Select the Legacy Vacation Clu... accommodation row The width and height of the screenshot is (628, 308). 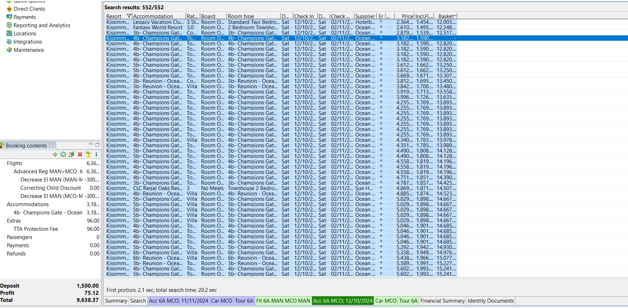pyautogui.click(x=281, y=22)
